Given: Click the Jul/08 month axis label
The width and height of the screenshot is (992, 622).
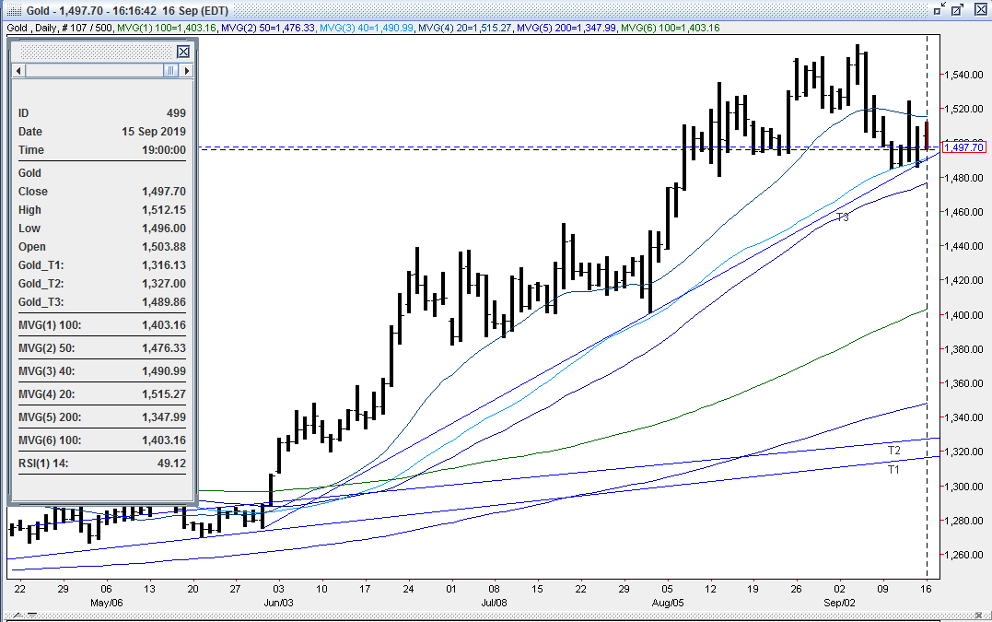Looking at the screenshot, I should (494, 603).
